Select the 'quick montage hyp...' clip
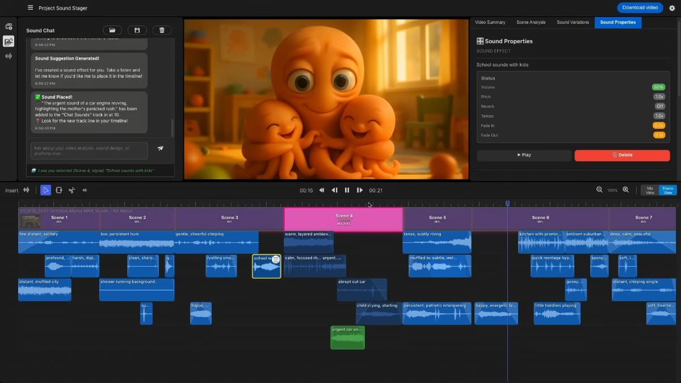This screenshot has height=383, width=681. (552, 266)
